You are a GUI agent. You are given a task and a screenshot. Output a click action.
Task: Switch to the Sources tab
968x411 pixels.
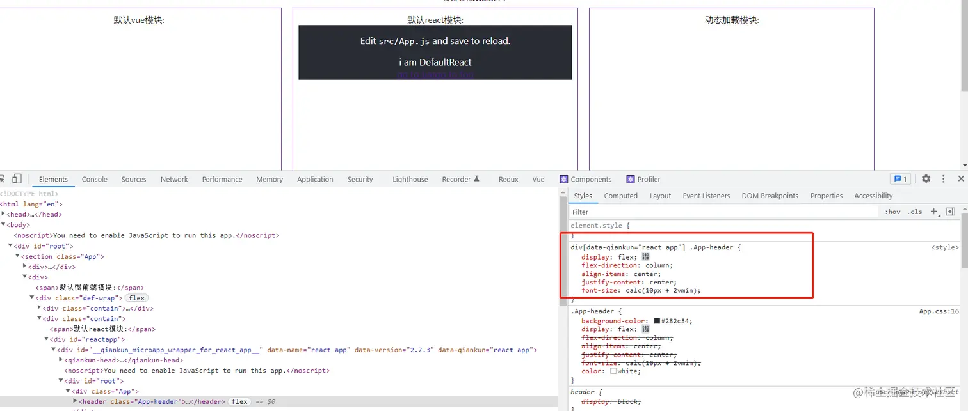134,179
